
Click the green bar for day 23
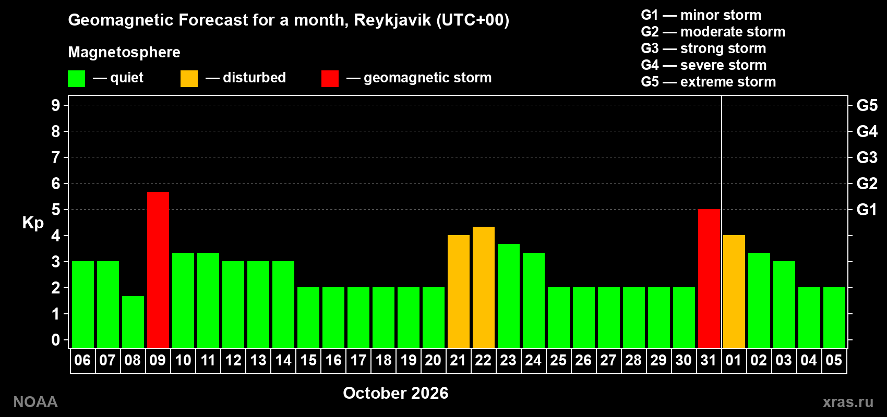point(509,296)
